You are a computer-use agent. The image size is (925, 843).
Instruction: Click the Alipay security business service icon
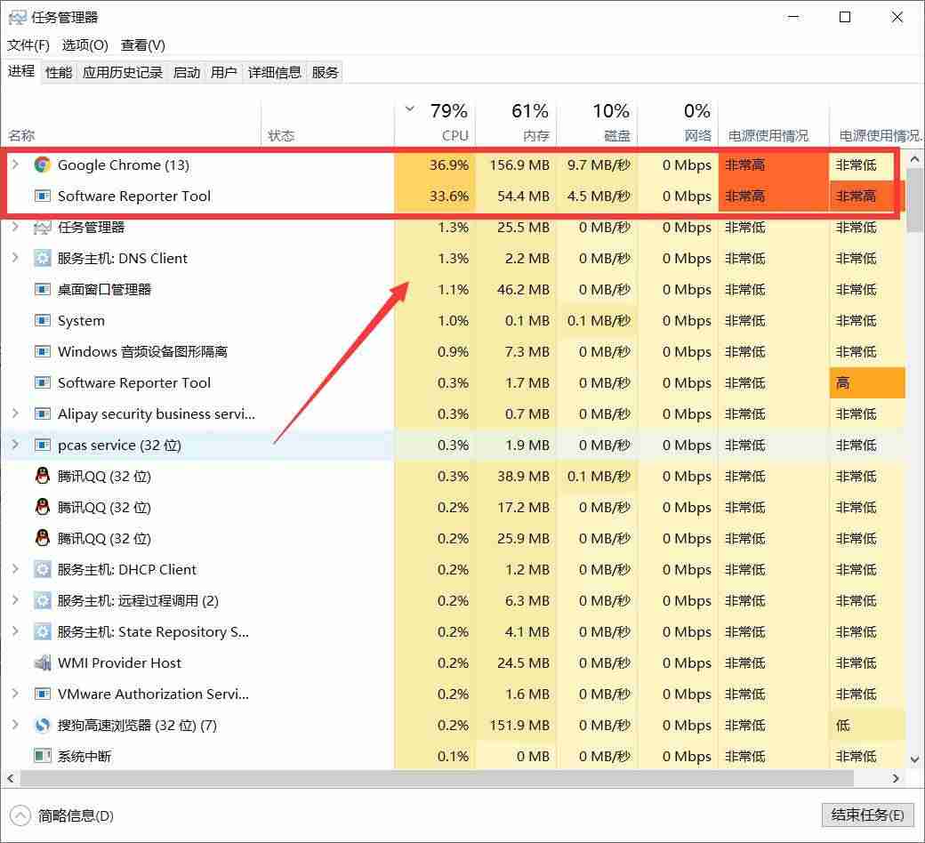(x=42, y=414)
